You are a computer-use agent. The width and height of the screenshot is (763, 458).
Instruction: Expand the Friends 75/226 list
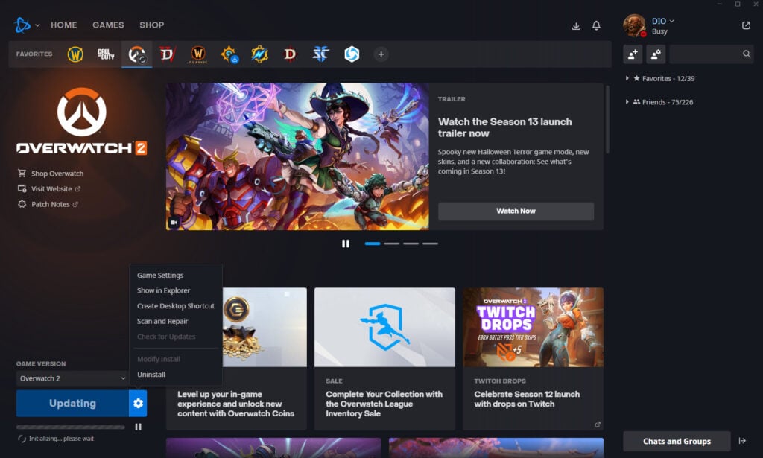pyautogui.click(x=627, y=101)
